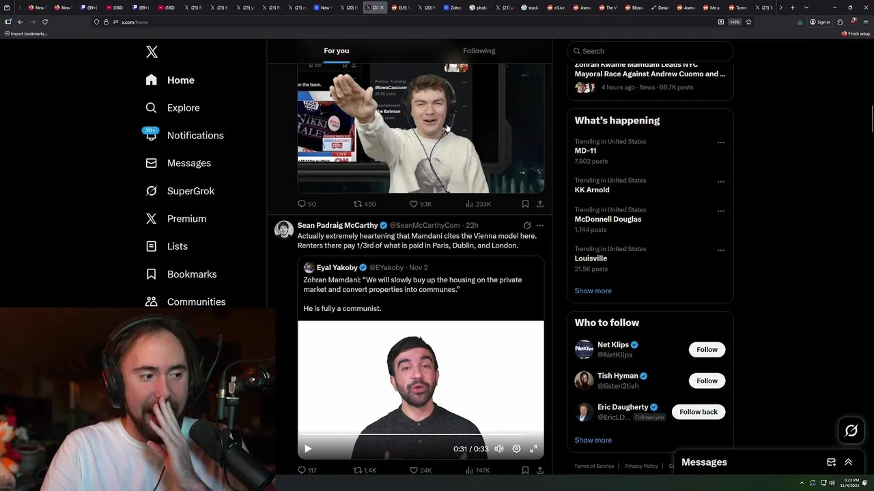Click the Grok icon on the Sean McCarthy post

coord(527,225)
